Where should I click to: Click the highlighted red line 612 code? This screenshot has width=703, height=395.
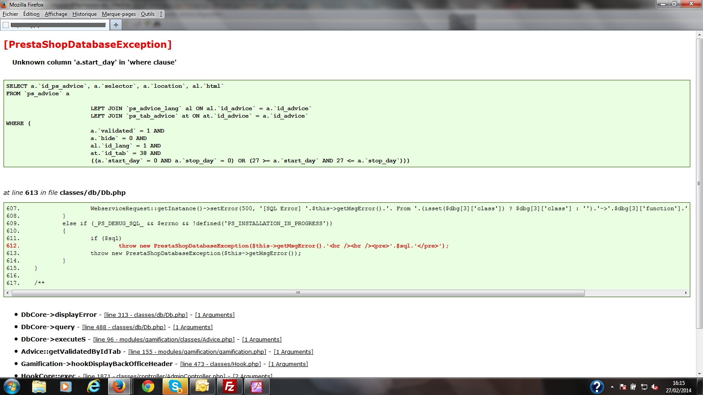click(283, 246)
